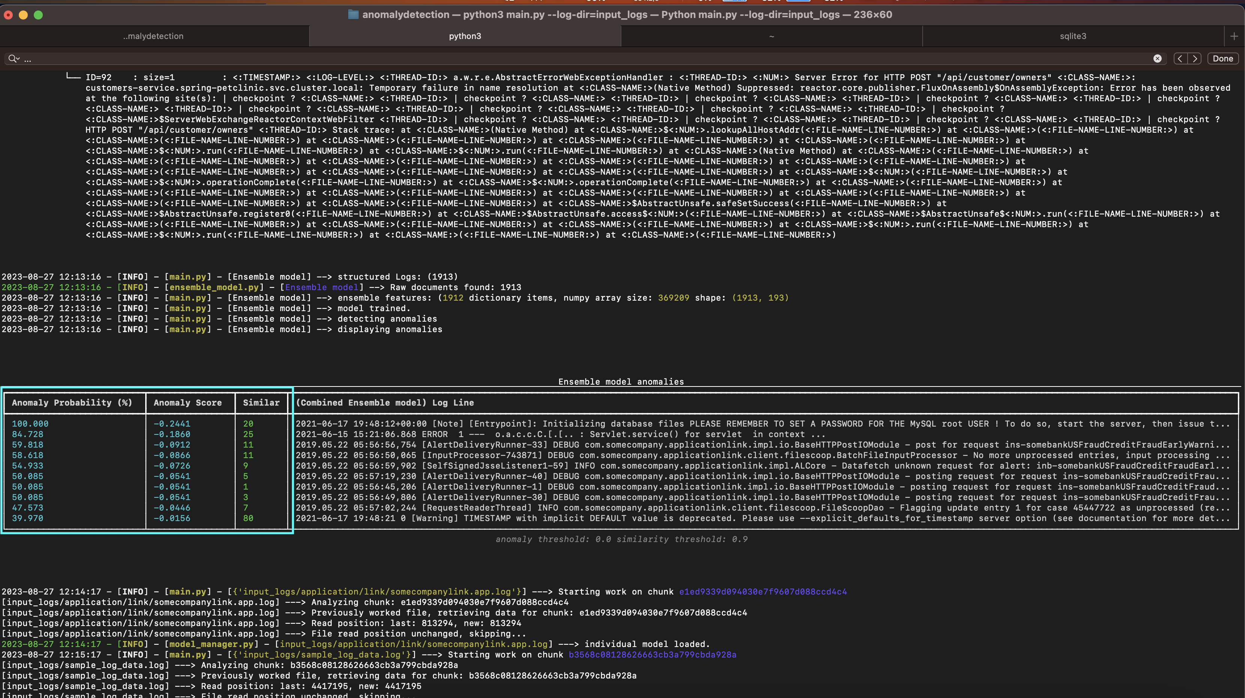Go to next search match
The width and height of the screenshot is (1245, 698).
tap(1195, 58)
